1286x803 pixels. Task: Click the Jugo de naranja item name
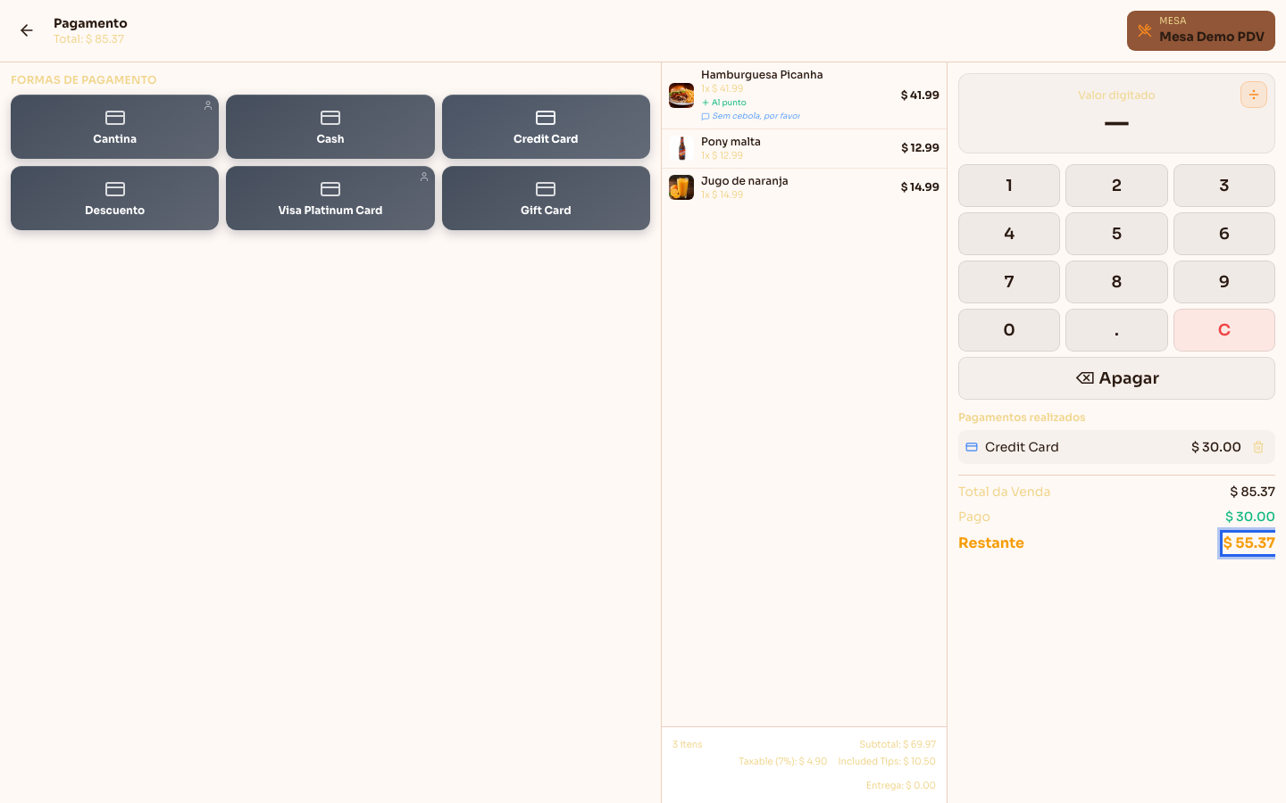click(x=745, y=181)
